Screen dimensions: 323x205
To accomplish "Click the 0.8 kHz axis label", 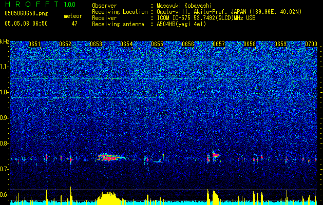I will [x=5, y=143].
